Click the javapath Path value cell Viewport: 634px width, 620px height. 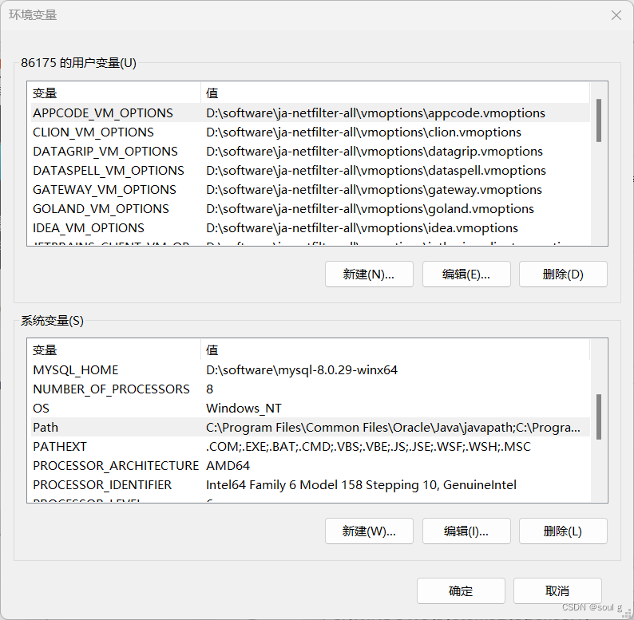[393, 427]
